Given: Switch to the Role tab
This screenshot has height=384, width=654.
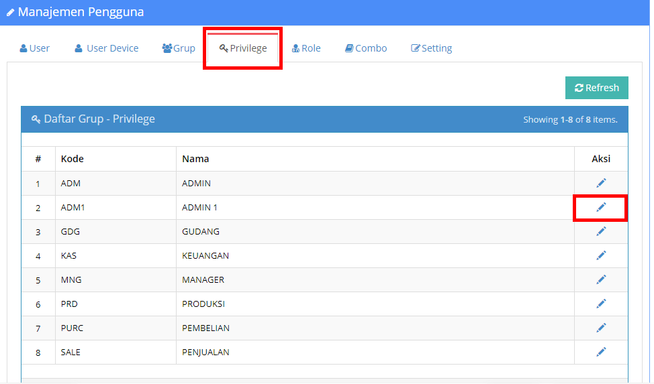Looking at the screenshot, I should [x=306, y=48].
